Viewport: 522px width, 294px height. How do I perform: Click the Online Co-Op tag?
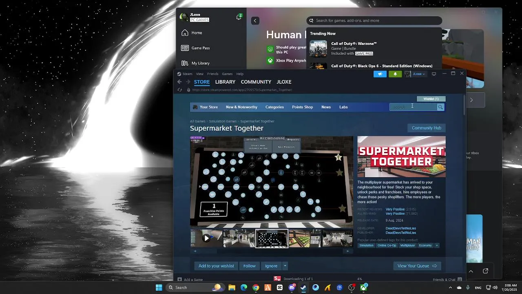pos(387,245)
